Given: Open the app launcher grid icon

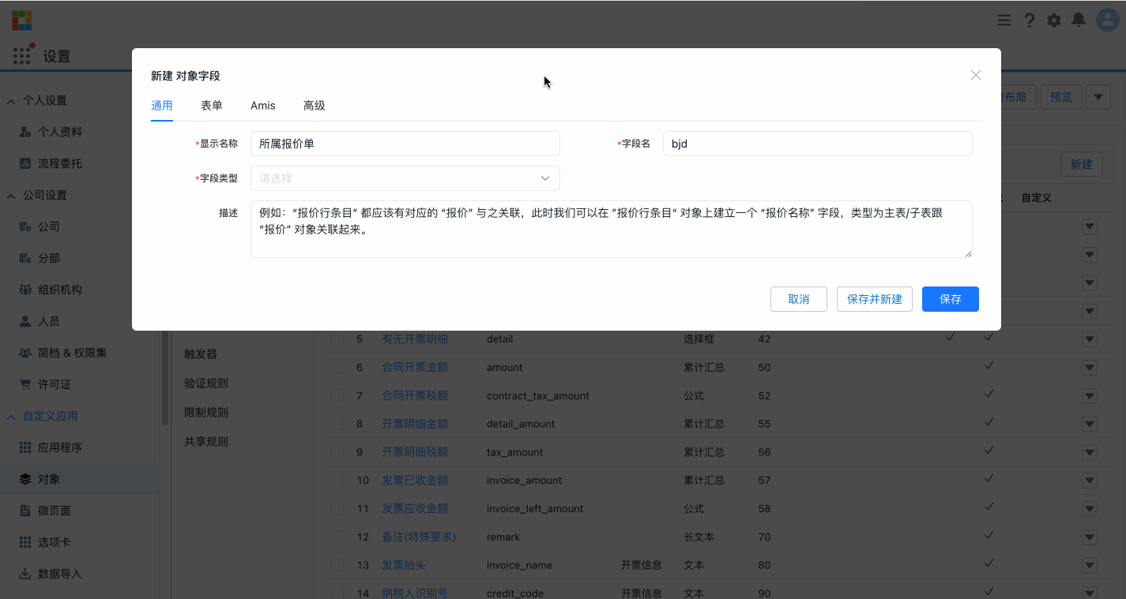Looking at the screenshot, I should (21, 55).
